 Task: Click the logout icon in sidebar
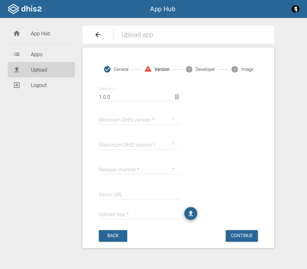17,85
